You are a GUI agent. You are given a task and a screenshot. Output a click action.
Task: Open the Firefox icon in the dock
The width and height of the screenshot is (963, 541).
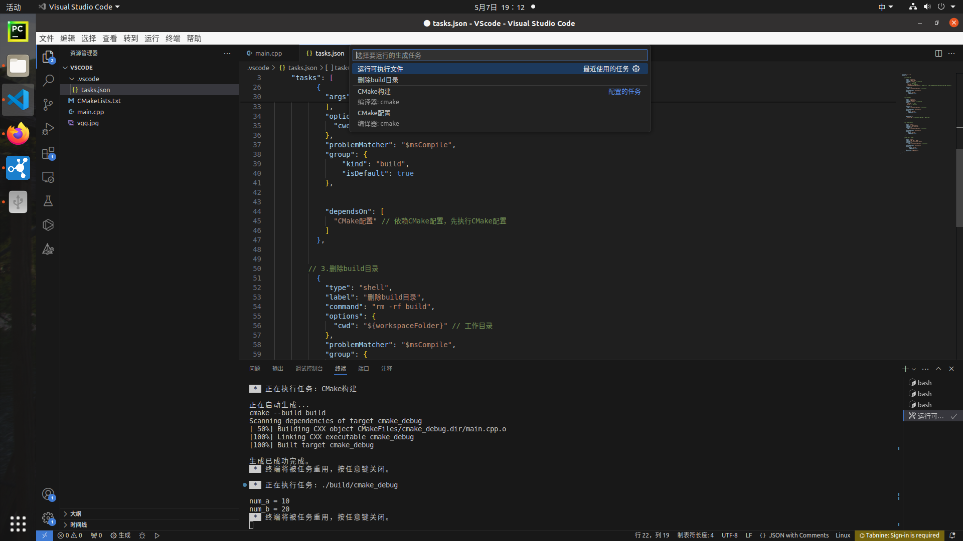pyautogui.click(x=18, y=134)
